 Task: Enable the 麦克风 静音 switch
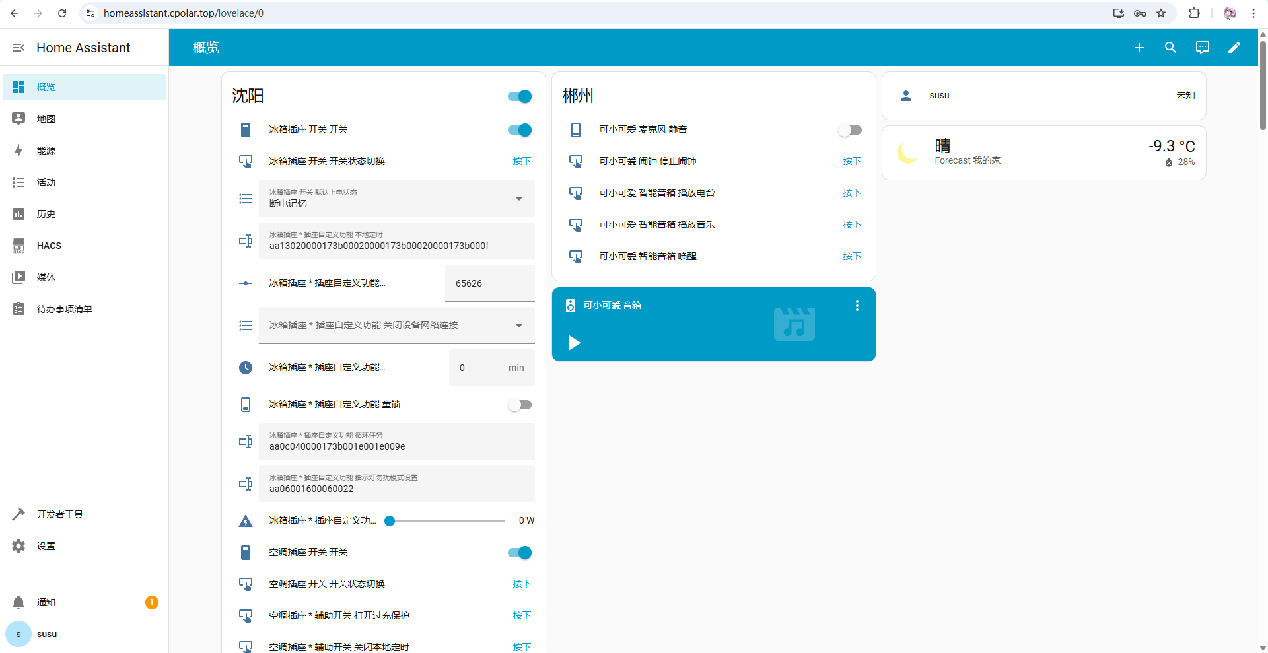tap(850, 130)
